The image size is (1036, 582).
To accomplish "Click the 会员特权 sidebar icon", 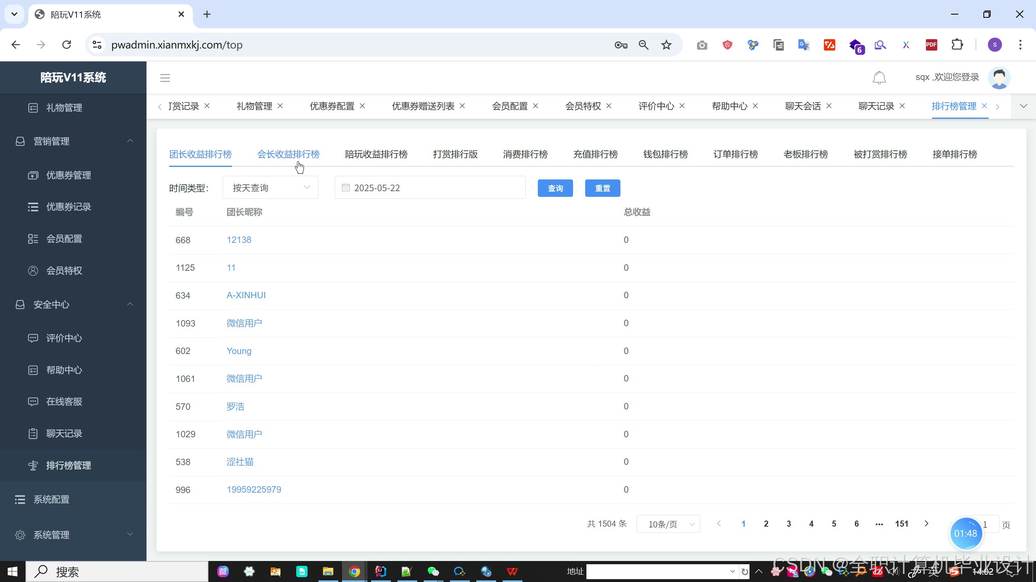I will [x=33, y=271].
